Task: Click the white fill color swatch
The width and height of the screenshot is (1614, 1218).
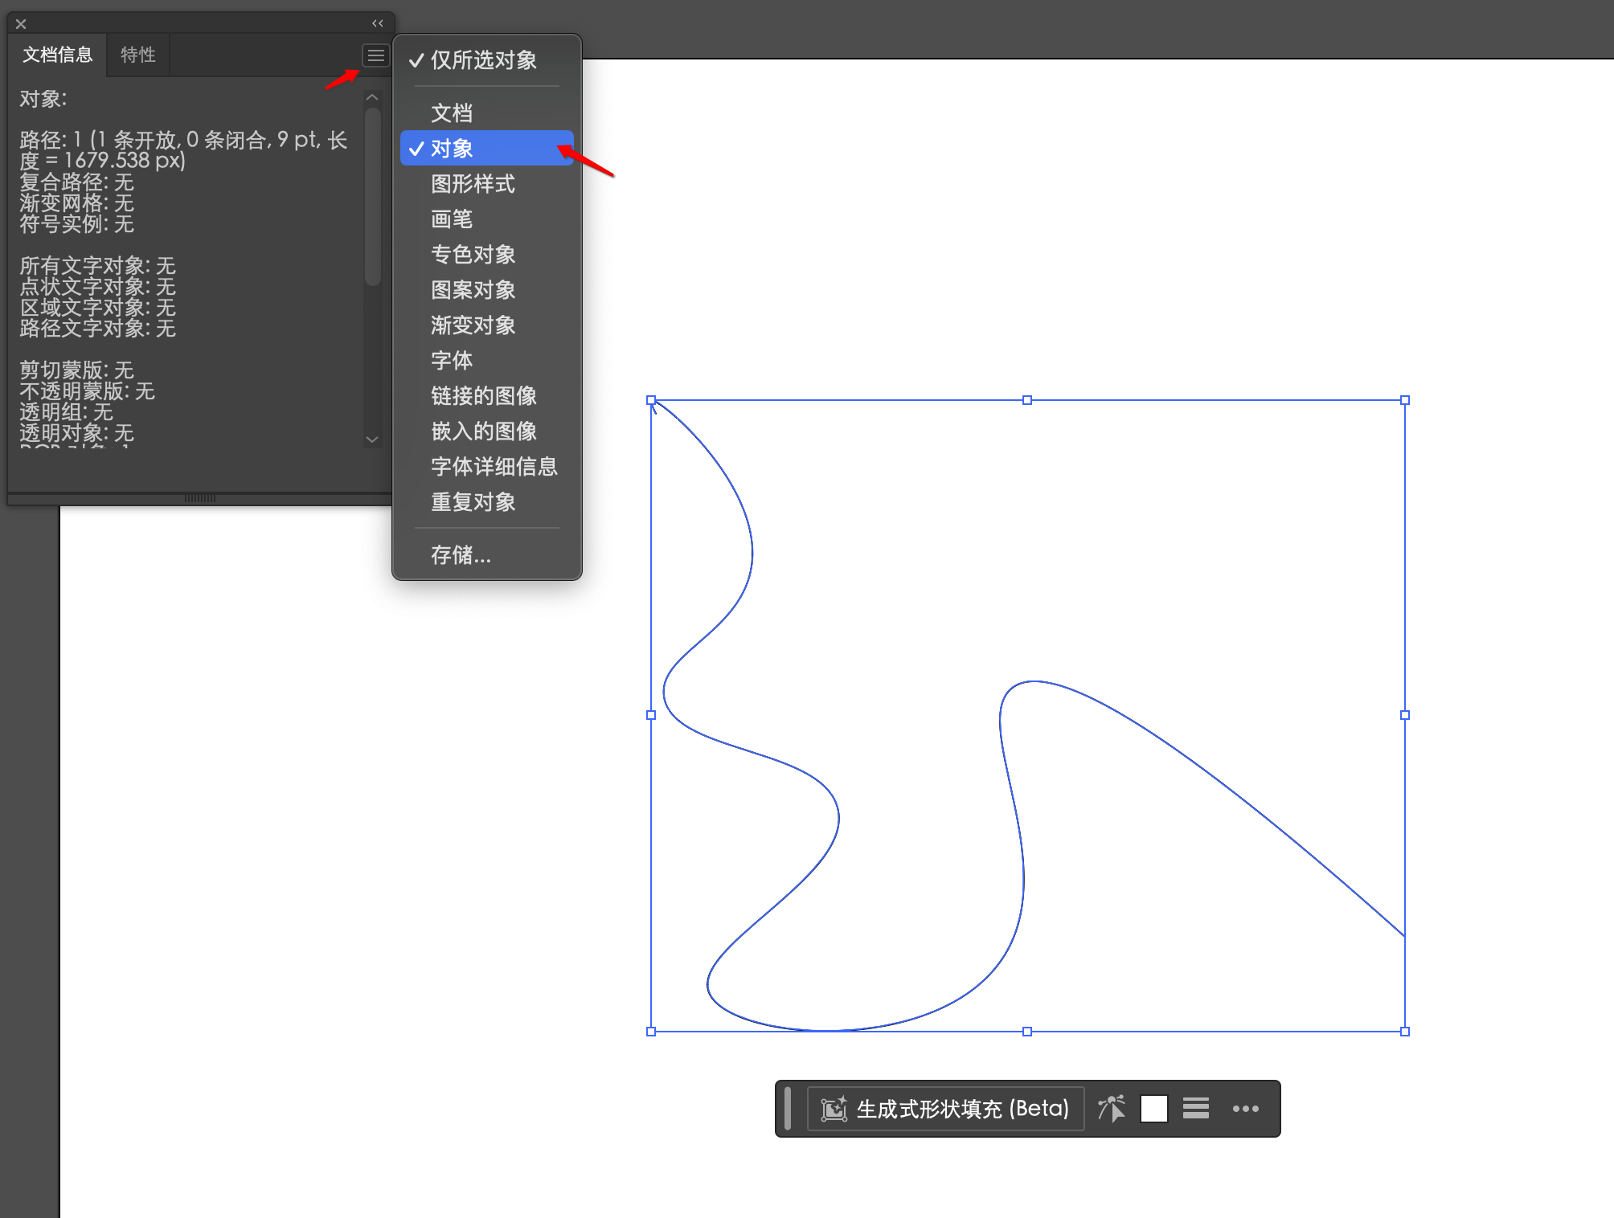Action: 1153,1109
